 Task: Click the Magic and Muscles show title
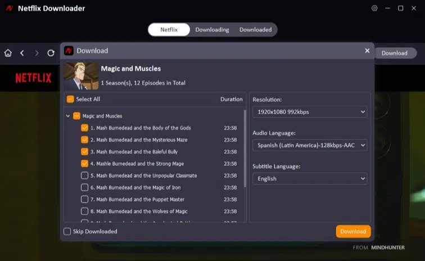(131, 69)
